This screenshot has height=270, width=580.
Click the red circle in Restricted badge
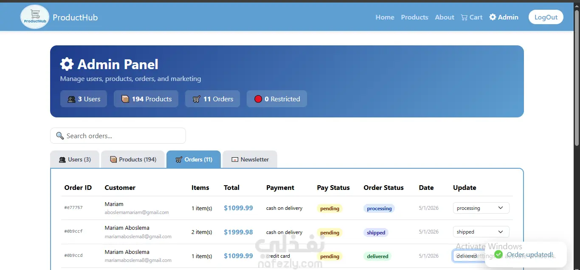tap(258, 99)
